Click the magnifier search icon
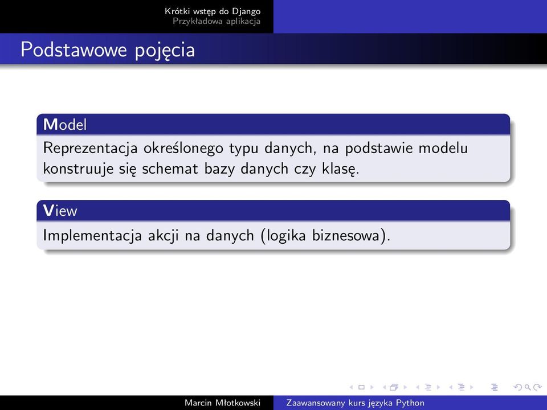The width and height of the screenshot is (547, 410). click(528, 387)
